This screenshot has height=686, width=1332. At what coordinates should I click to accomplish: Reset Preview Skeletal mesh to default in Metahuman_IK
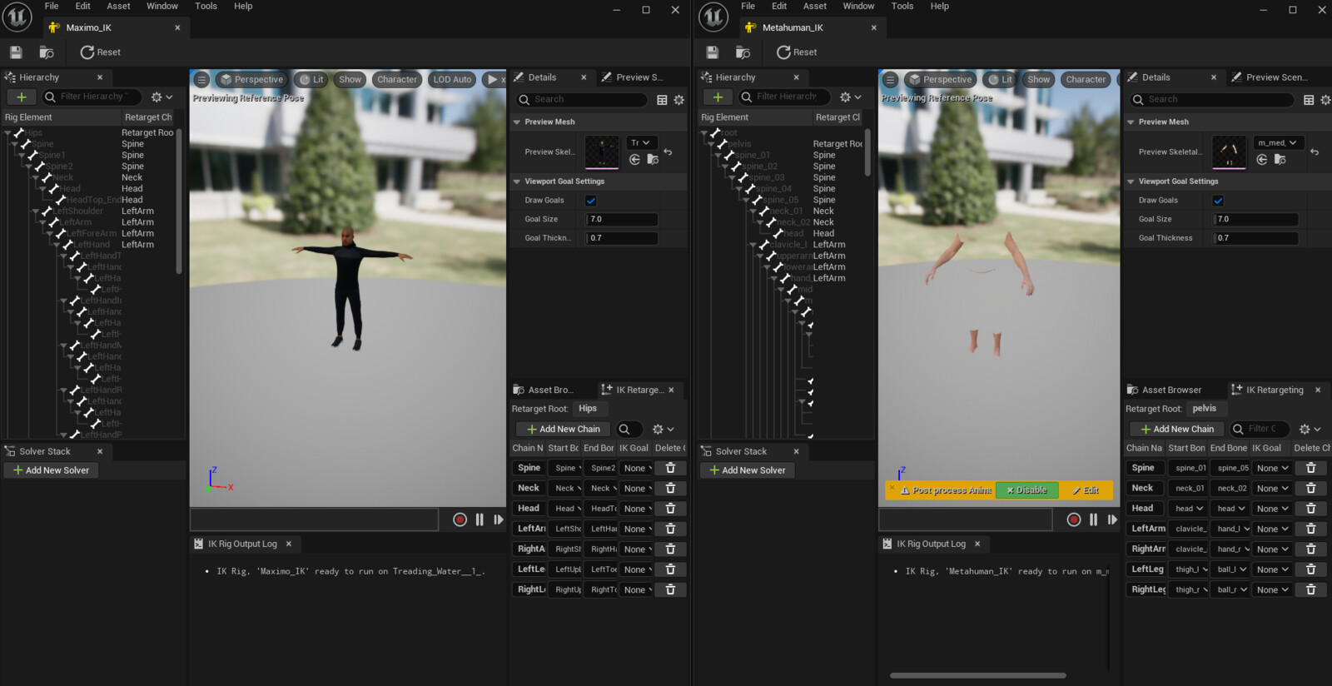click(x=1315, y=152)
